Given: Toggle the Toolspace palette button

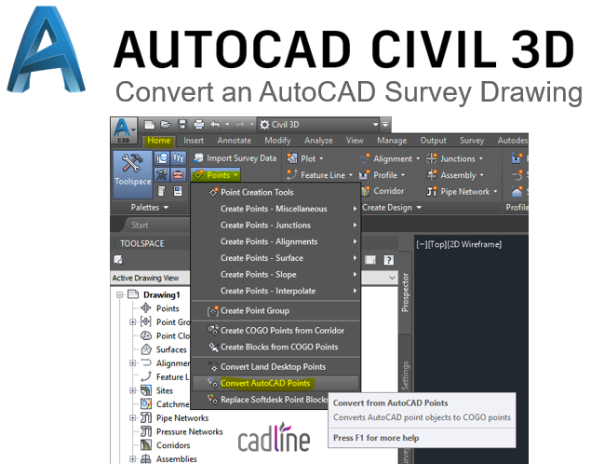Looking at the screenshot, I should click(x=133, y=174).
